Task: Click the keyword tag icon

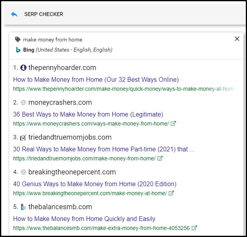Action: click(x=18, y=39)
